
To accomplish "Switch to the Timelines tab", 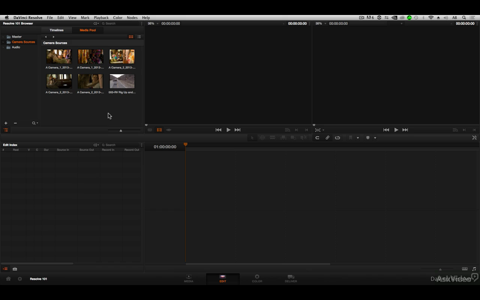I will tap(57, 30).
